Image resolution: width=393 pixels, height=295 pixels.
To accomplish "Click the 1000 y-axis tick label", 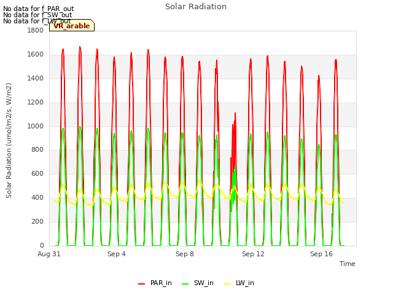I will pyautogui.click(x=36, y=126).
